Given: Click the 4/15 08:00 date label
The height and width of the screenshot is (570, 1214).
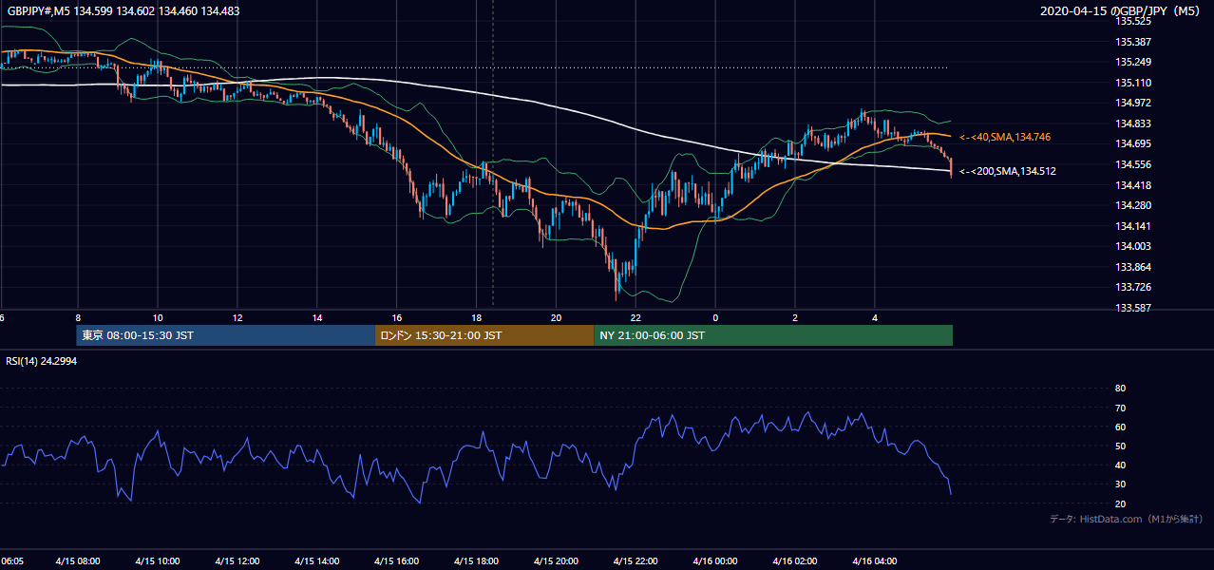Looking at the screenshot, I should (x=78, y=560).
